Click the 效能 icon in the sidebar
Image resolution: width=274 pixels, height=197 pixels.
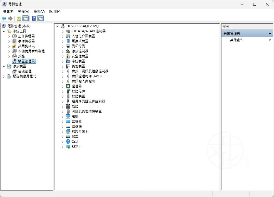pos(14,56)
